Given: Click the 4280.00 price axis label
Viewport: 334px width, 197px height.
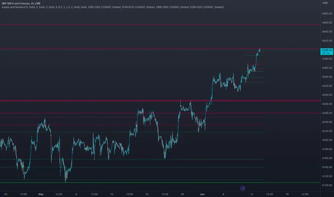Looking at the screenshot, I should pos(327,104).
